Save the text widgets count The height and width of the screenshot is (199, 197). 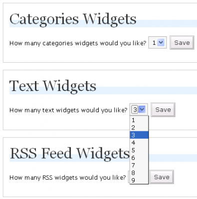pos(163,109)
